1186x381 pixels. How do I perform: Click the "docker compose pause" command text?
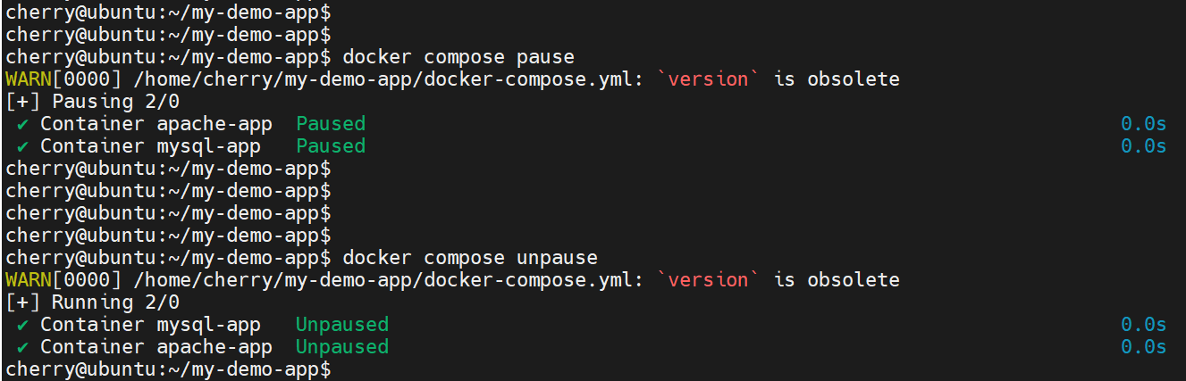(458, 57)
